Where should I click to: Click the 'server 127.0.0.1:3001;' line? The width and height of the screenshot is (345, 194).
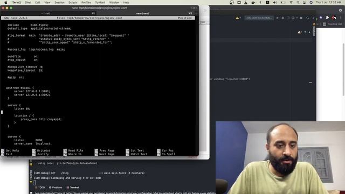[x=32, y=91]
